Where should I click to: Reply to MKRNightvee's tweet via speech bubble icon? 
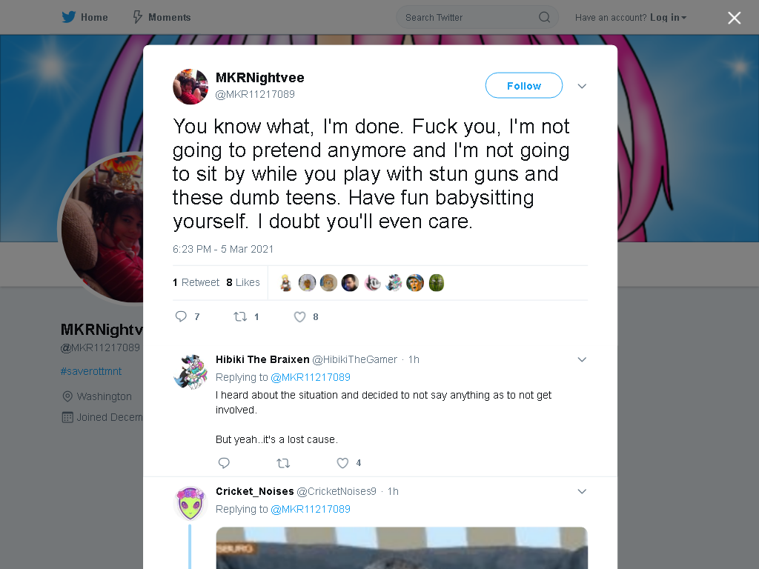(x=181, y=316)
